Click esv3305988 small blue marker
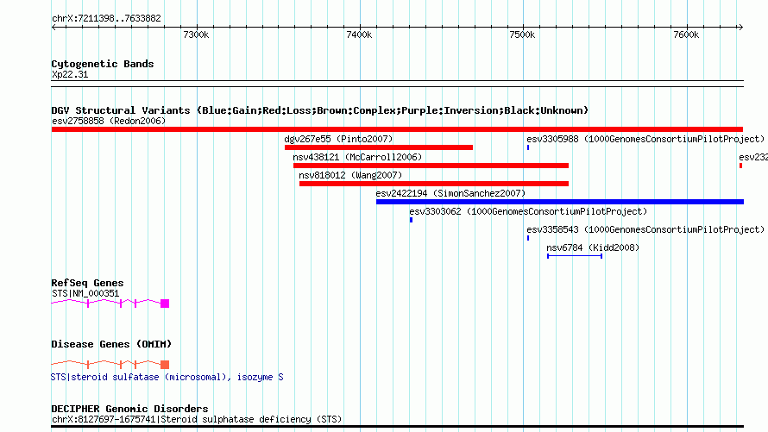The width and height of the screenshot is (768, 432). click(528, 147)
